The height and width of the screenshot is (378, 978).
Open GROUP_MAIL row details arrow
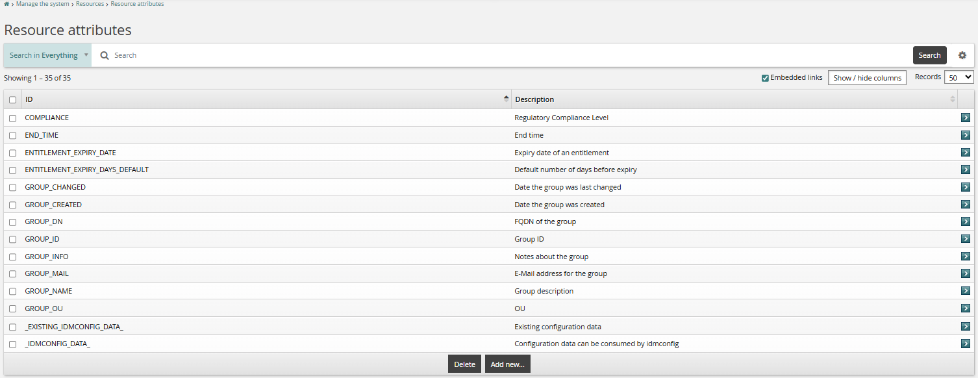click(966, 273)
